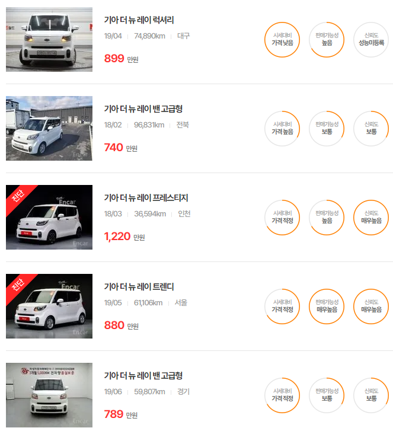
Task: Open the 899만원 Ray Luxury car thumbnail
Action: 49,39
